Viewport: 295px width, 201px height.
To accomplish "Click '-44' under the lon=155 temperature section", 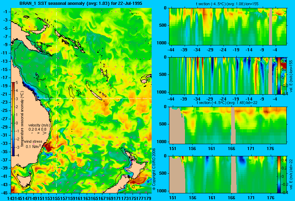I will tap(171, 50).
